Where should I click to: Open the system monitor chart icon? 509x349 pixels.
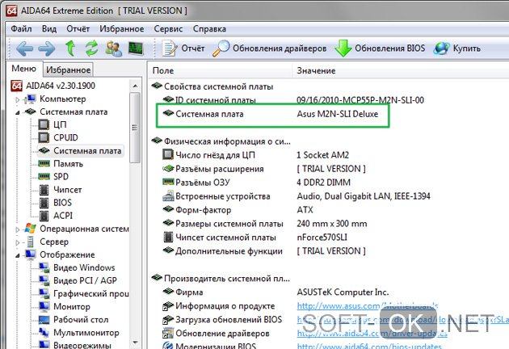click(136, 48)
